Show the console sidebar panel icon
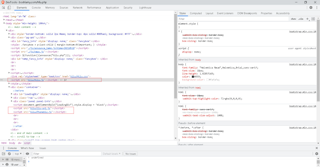The width and height of the screenshot is (320, 167). coord(3,154)
